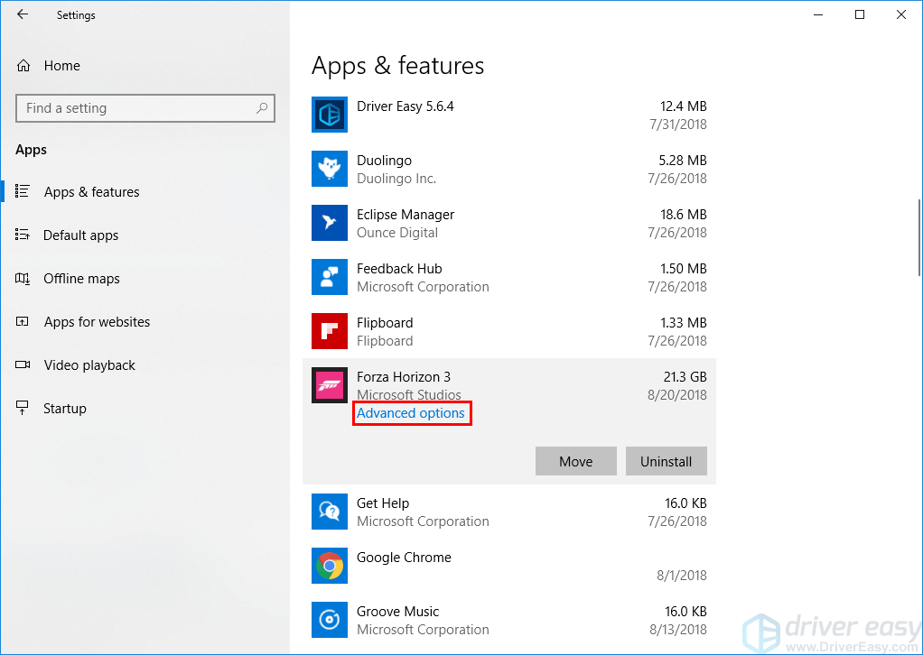This screenshot has height=655, width=923.
Task: Click the Driver Easy app icon
Action: click(330, 115)
